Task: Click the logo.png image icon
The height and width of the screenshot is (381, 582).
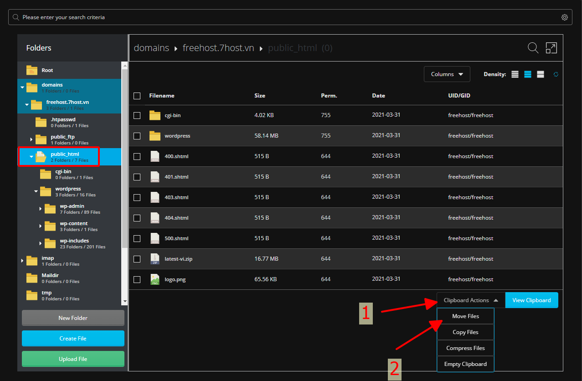Action: [155, 279]
